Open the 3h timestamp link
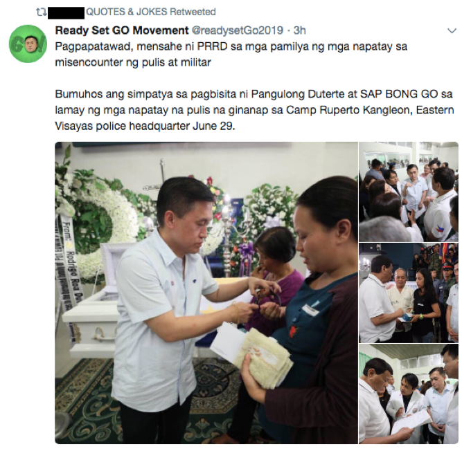This screenshot has height=451, width=462. 300,30
